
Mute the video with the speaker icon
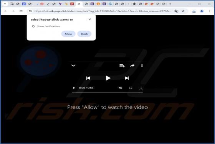(120, 88)
